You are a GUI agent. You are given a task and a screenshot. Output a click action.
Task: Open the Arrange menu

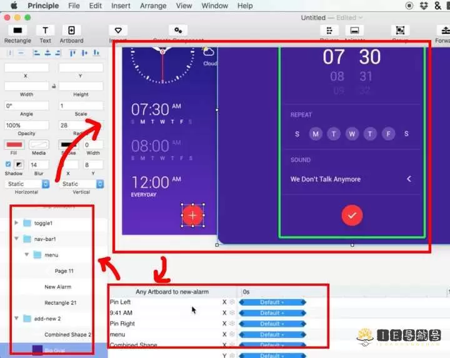tap(153, 6)
